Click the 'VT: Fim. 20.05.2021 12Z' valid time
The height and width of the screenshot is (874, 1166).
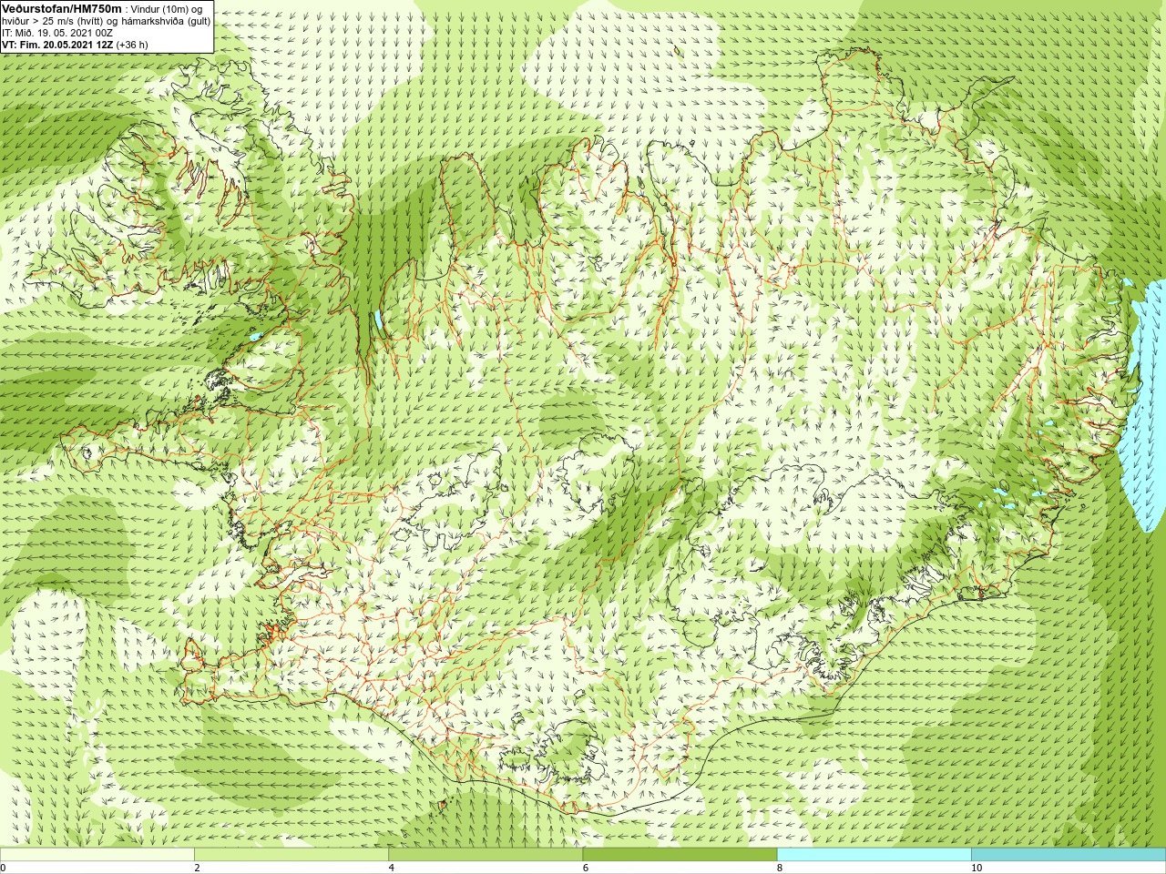[x=57, y=45]
